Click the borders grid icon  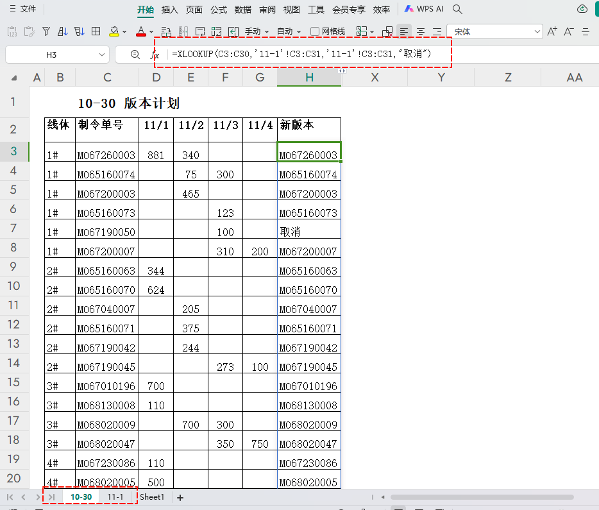click(x=96, y=31)
